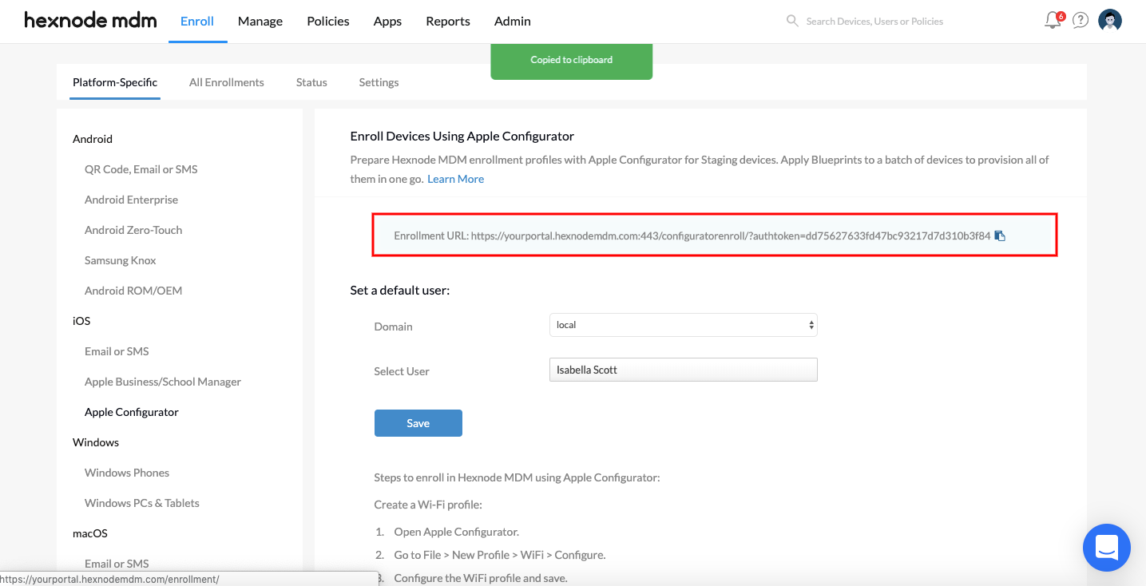Go to the Manage tab
The image size is (1146, 586).
click(260, 21)
